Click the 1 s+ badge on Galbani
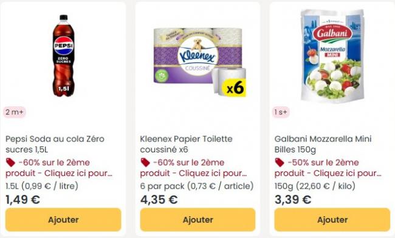 pos(281,112)
